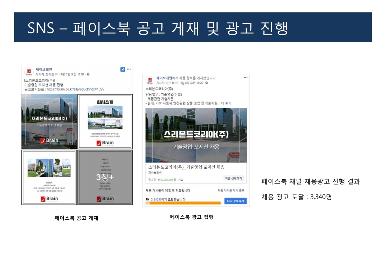Click the text 페이스북 채널 채용광고 진행 결과
Image resolution: width=386 pixels, height=273 pixels.
pos(311,181)
